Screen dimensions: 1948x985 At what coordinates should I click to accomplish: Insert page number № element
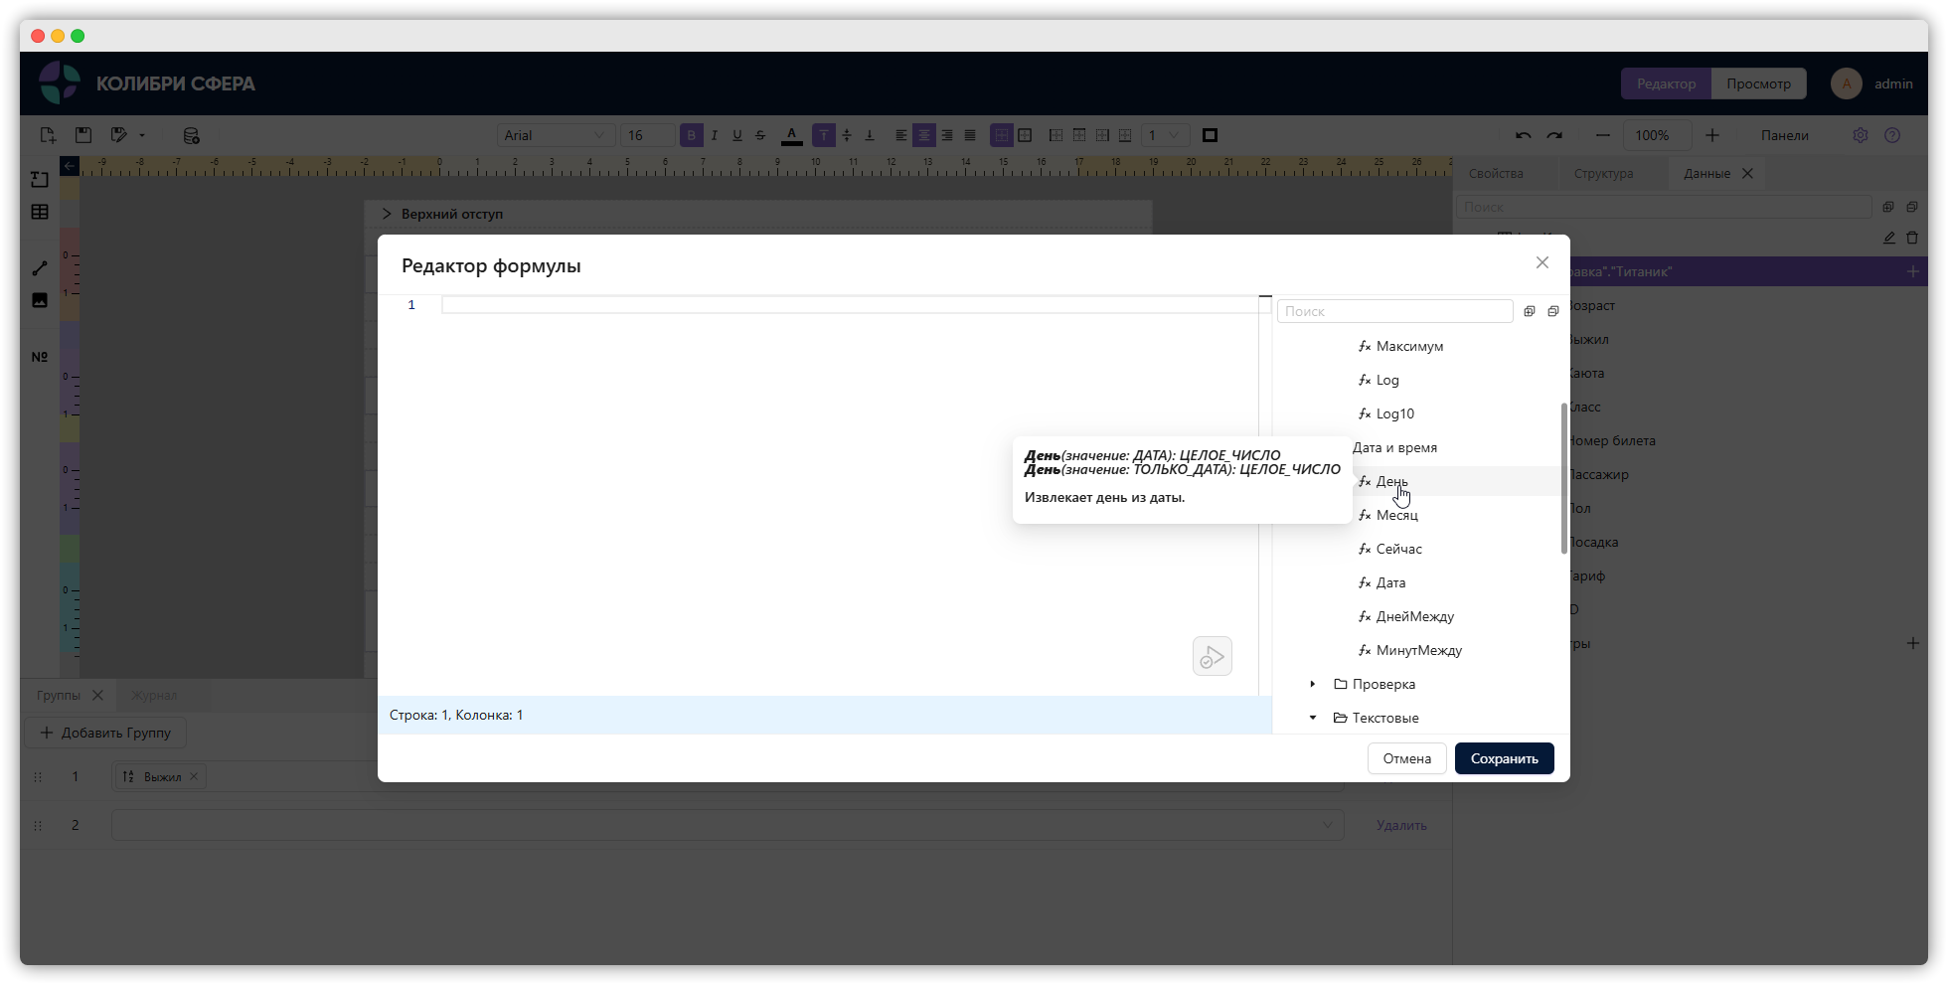click(x=40, y=357)
